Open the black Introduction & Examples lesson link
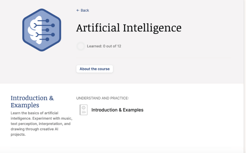 coord(117,110)
